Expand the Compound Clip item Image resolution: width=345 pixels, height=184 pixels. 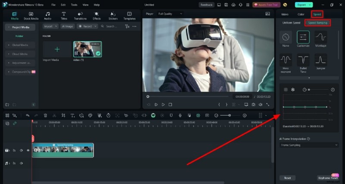coord(20,72)
